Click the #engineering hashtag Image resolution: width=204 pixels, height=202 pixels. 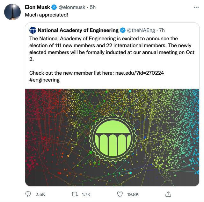(x=44, y=80)
